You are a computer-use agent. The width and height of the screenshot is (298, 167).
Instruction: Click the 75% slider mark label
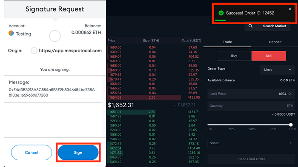coord(273,129)
